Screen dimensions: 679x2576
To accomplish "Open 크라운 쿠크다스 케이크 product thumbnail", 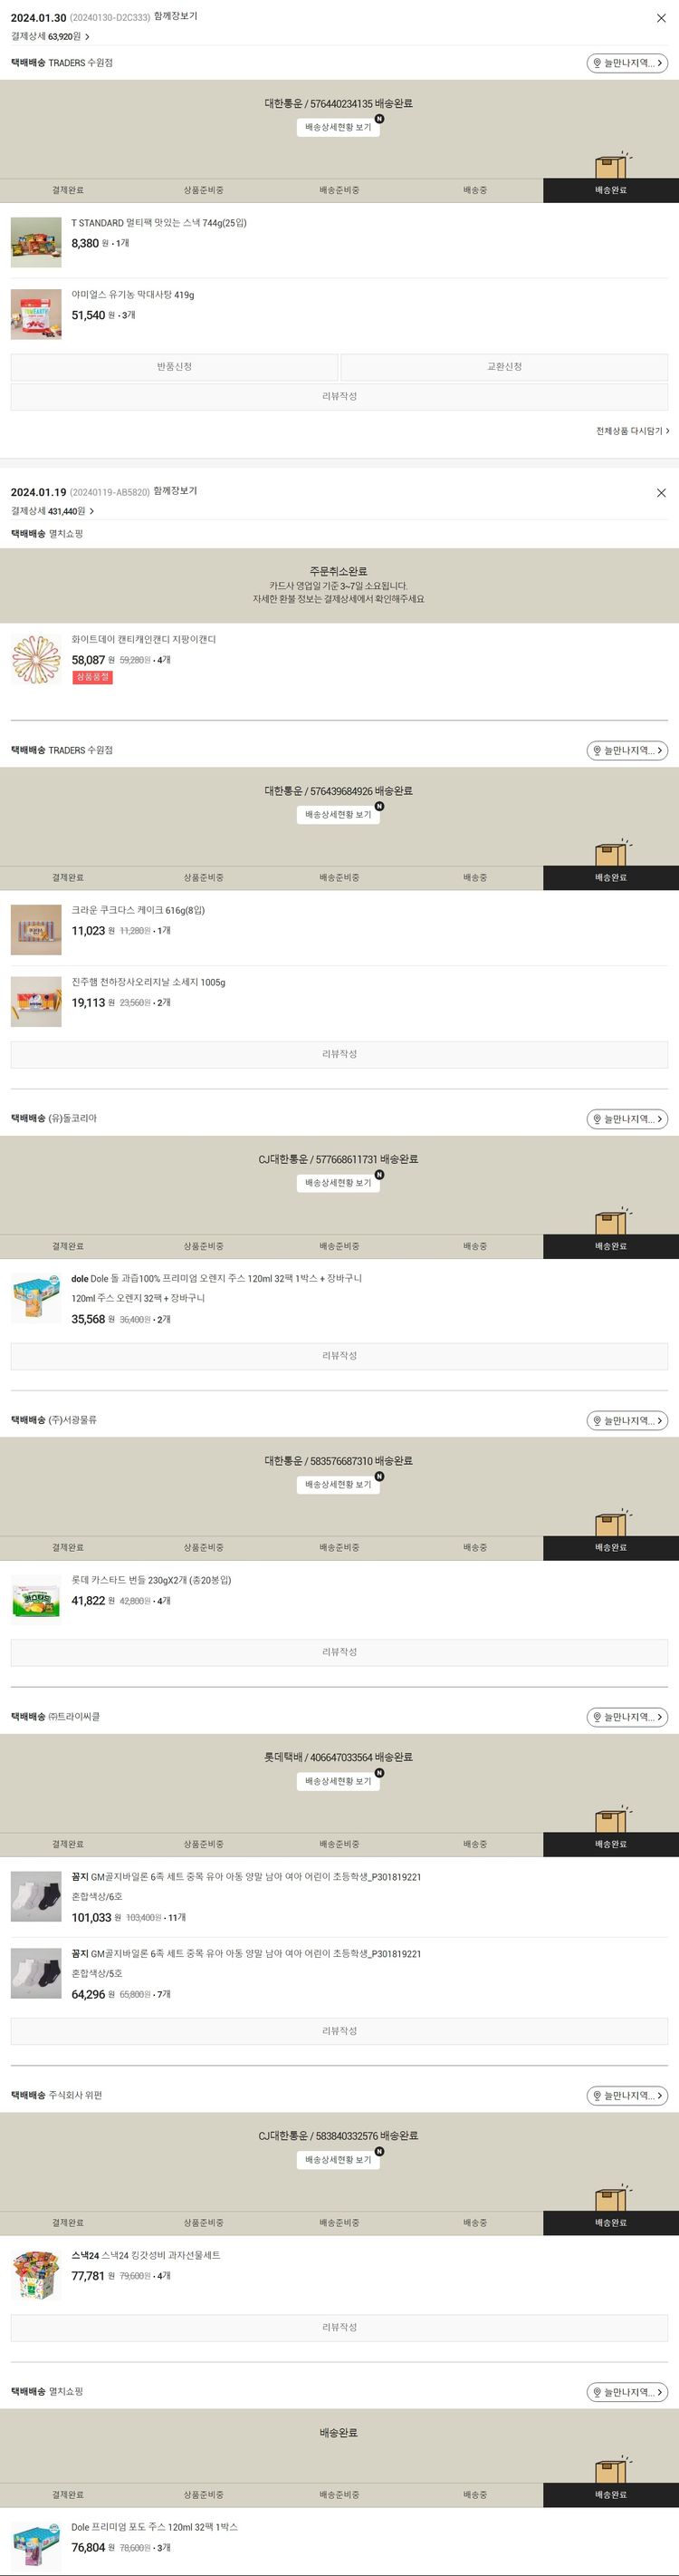I will pos(36,929).
